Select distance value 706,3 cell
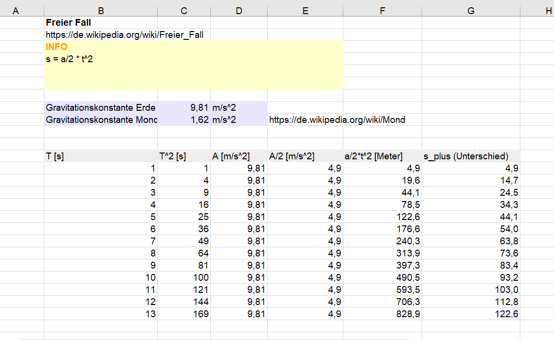The image size is (554, 340). click(x=382, y=302)
